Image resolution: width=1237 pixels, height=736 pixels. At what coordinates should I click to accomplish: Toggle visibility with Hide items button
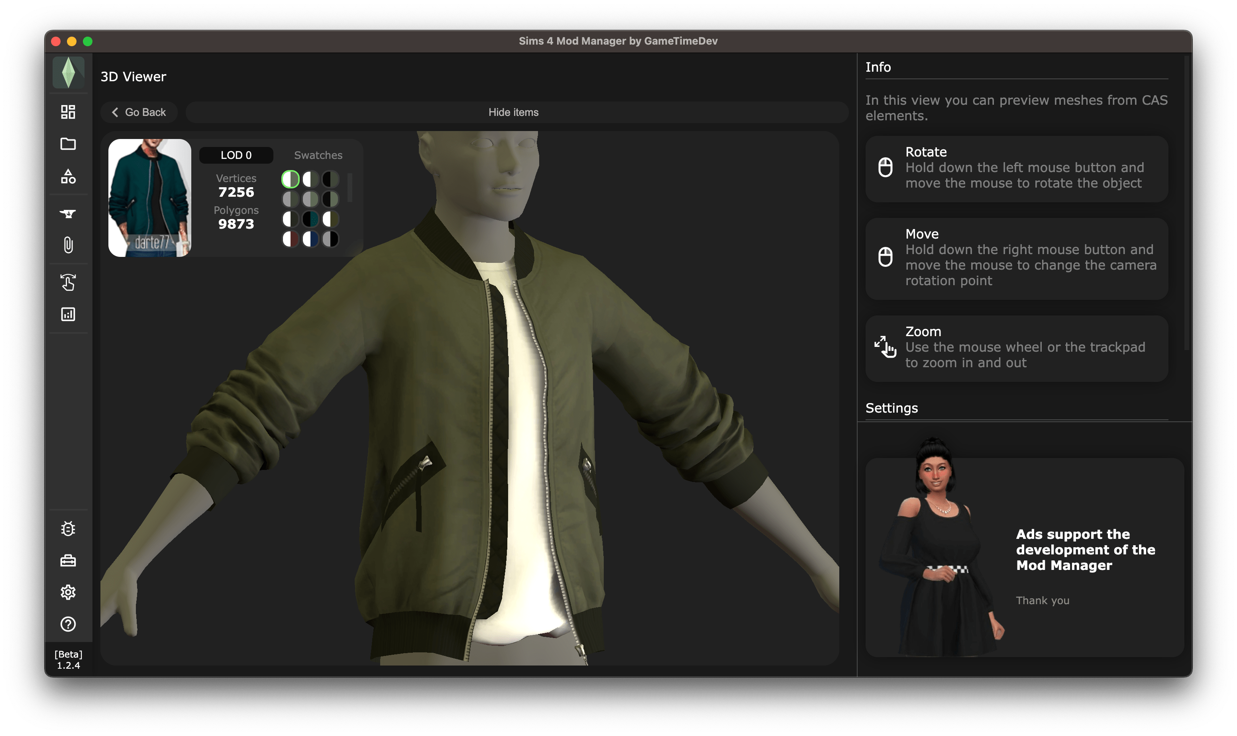coord(513,112)
